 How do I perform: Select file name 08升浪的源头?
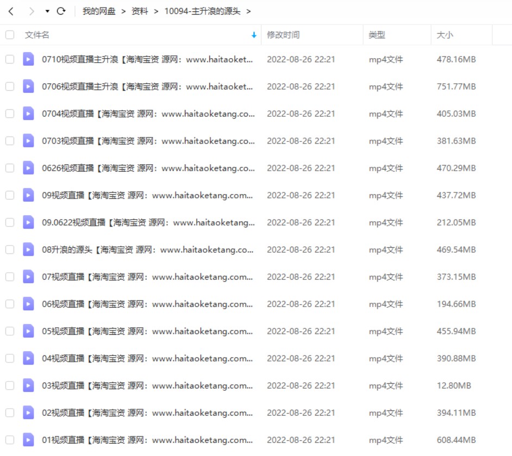click(148, 249)
